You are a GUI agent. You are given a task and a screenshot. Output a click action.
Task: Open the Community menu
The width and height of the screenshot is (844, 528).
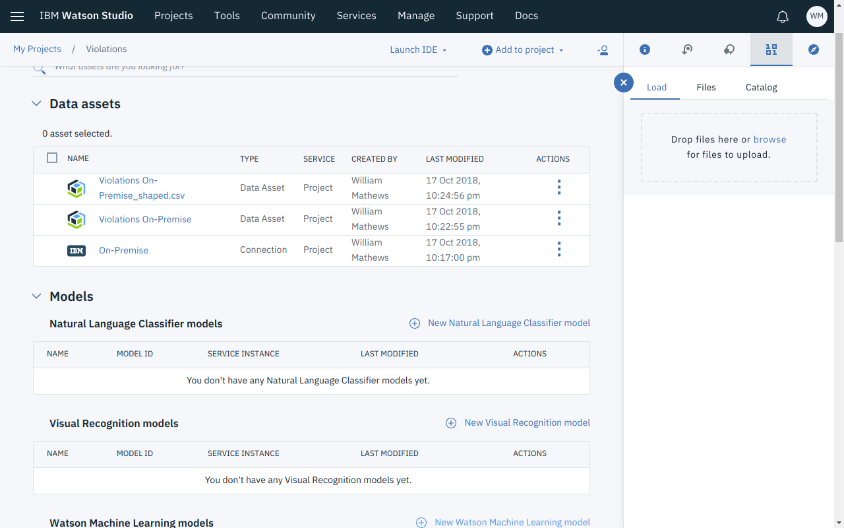point(288,16)
